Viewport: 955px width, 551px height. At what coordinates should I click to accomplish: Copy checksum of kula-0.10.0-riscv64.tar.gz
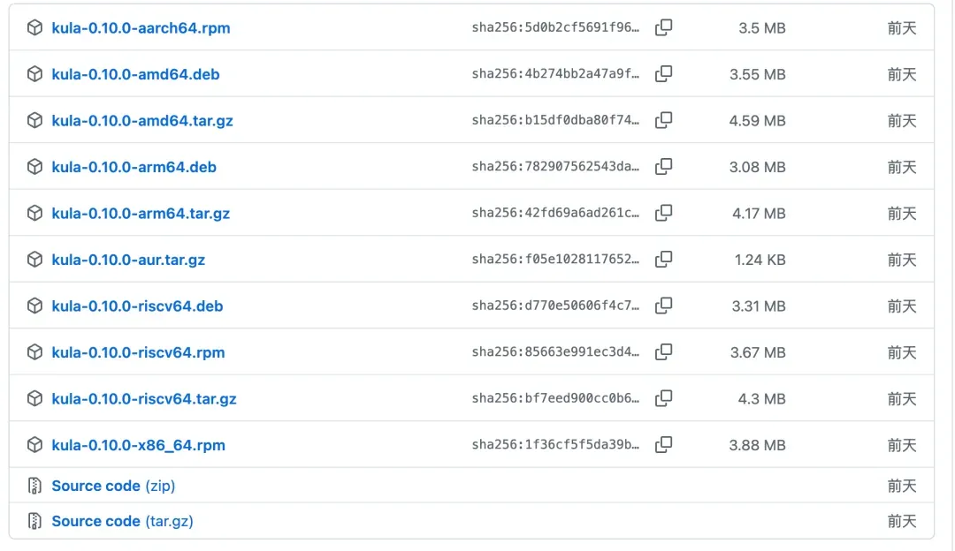663,398
